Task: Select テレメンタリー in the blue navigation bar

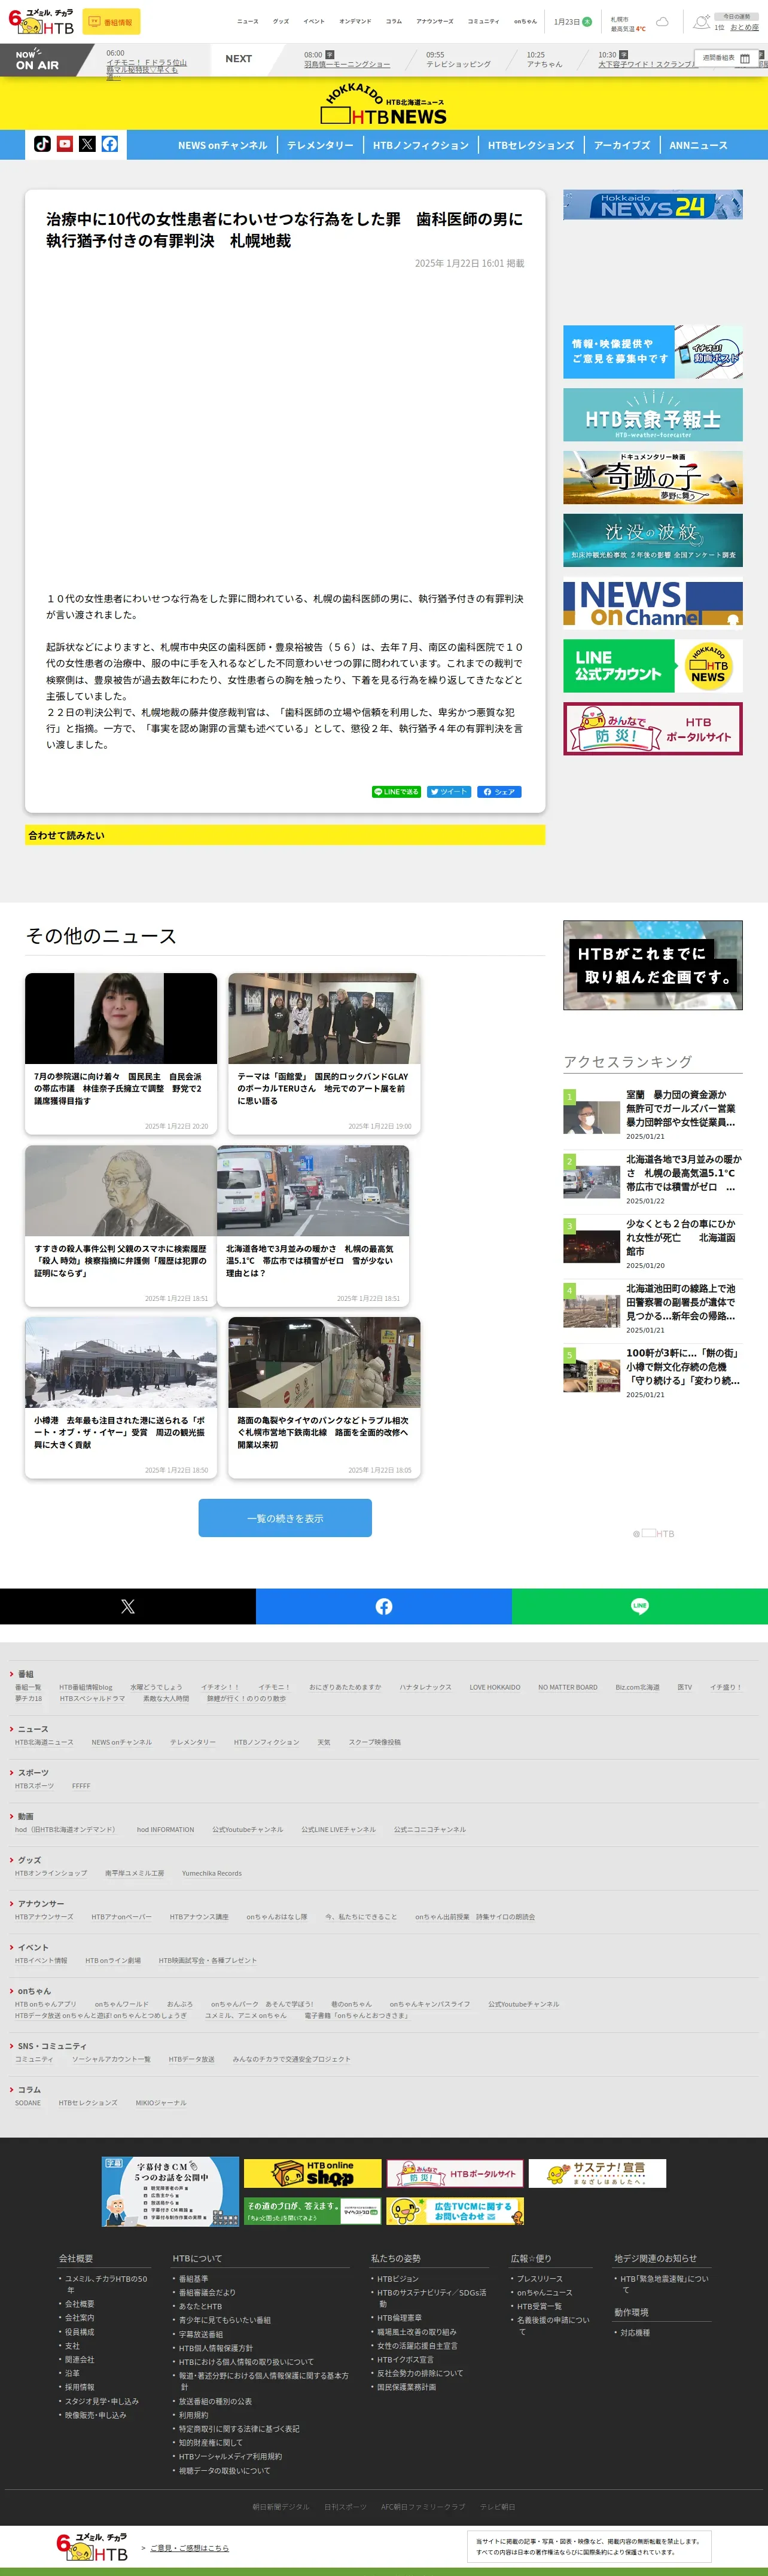Action: click(x=320, y=145)
